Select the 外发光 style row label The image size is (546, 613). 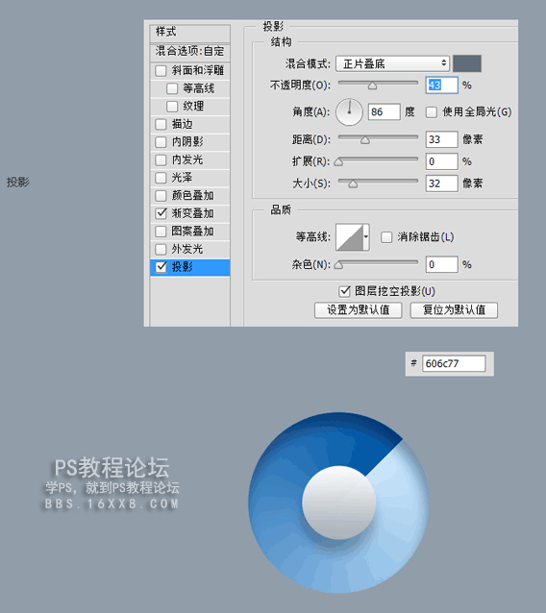tap(187, 249)
